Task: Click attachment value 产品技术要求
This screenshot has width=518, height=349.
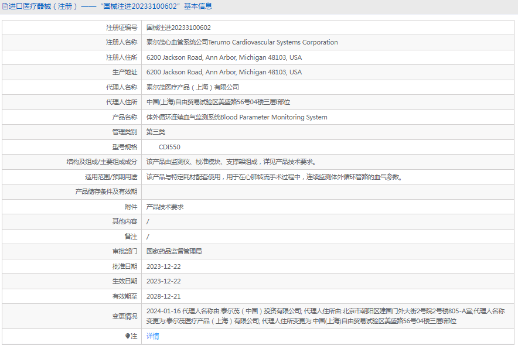Action: click(x=165, y=207)
